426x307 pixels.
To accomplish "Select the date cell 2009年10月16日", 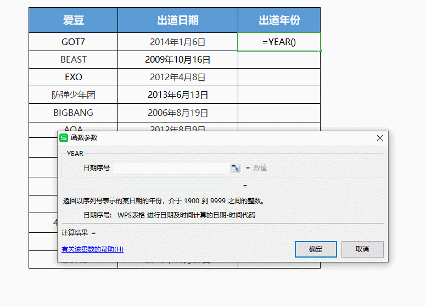I will pos(177,59).
